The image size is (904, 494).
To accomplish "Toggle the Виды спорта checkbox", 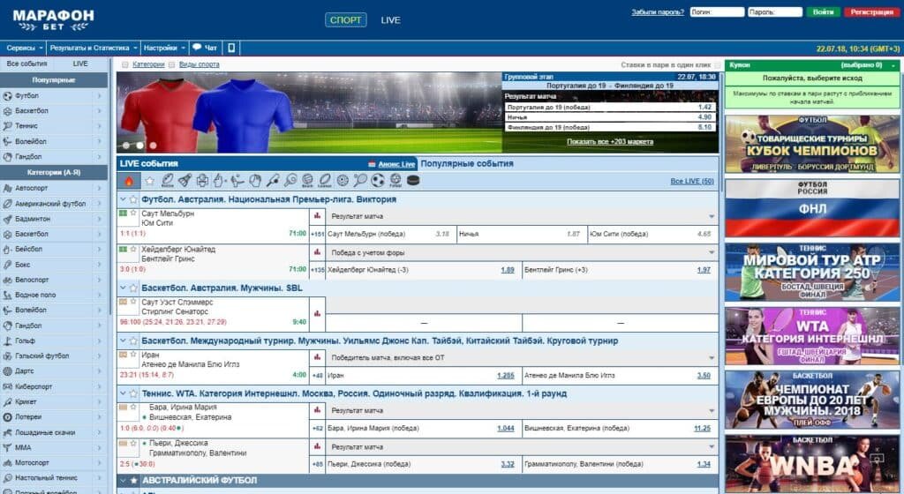I will (x=171, y=64).
